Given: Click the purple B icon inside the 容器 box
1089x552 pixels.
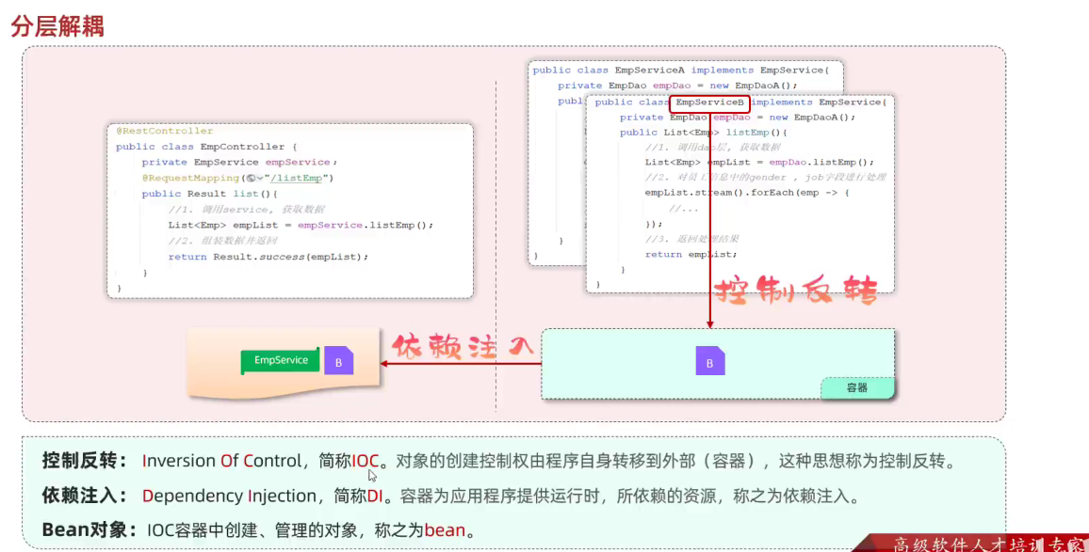Looking at the screenshot, I should tap(709, 361).
